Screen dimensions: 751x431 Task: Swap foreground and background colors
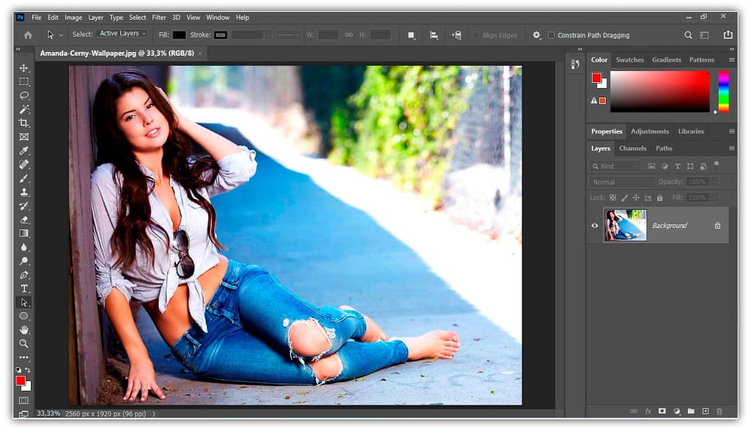click(x=28, y=369)
